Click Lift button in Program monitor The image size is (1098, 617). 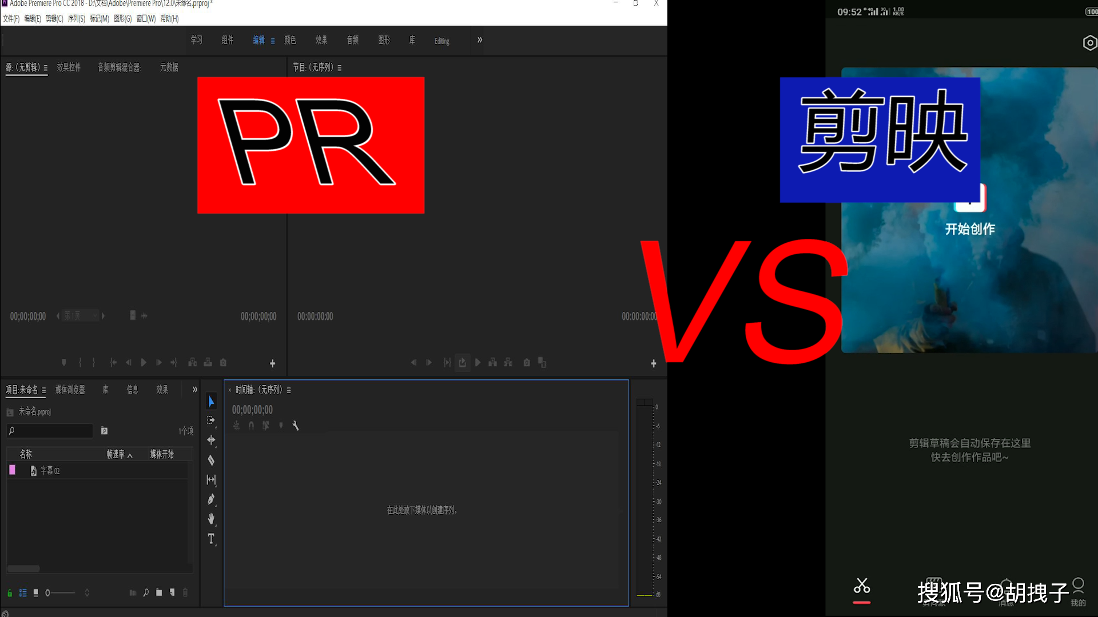(492, 363)
